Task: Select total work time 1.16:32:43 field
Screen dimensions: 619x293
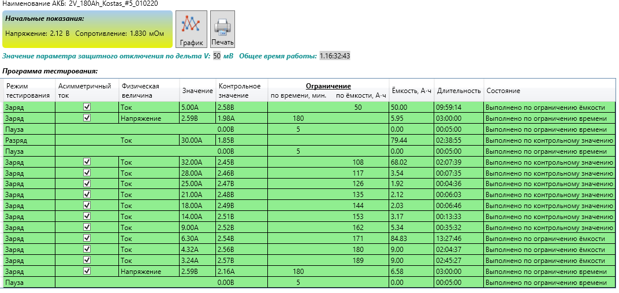Action: pyautogui.click(x=335, y=56)
